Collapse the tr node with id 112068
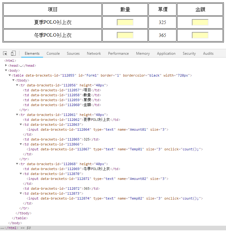The width and height of the screenshot is (226, 234). (x=17, y=164)
